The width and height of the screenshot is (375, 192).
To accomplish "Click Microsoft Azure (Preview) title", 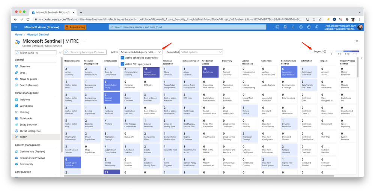I will coord(42,27).
